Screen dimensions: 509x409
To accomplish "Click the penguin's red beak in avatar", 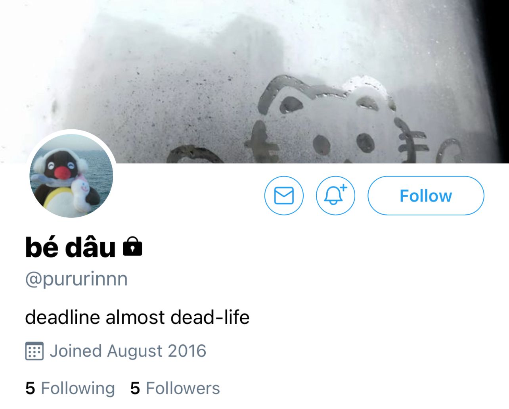I will pyautogui.click(x=61, y=173).
